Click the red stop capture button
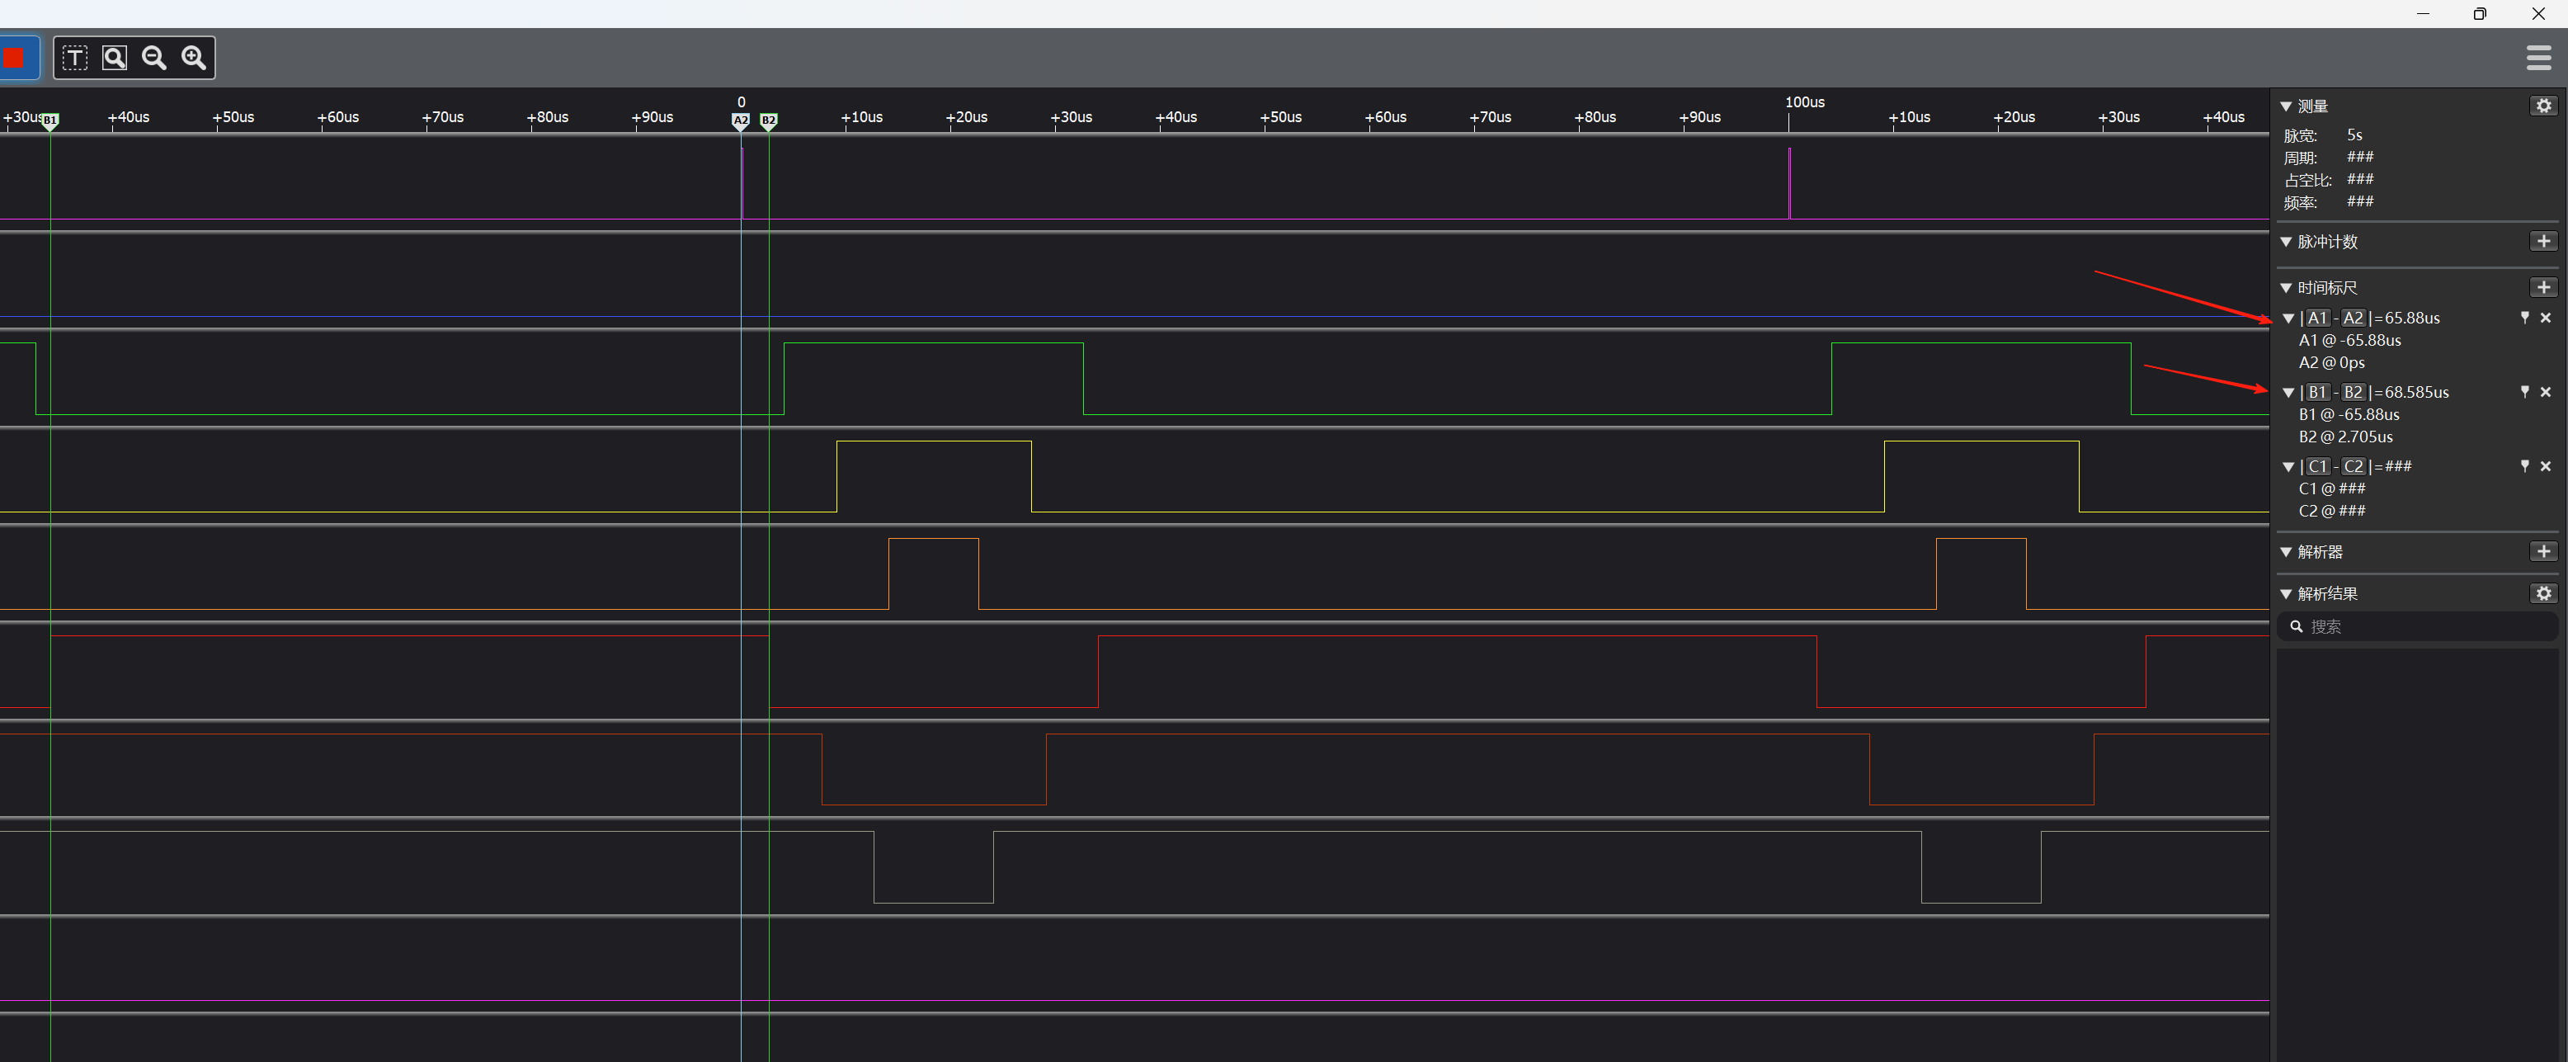This screenshot has height=1062, width=2568. [15, 58]
